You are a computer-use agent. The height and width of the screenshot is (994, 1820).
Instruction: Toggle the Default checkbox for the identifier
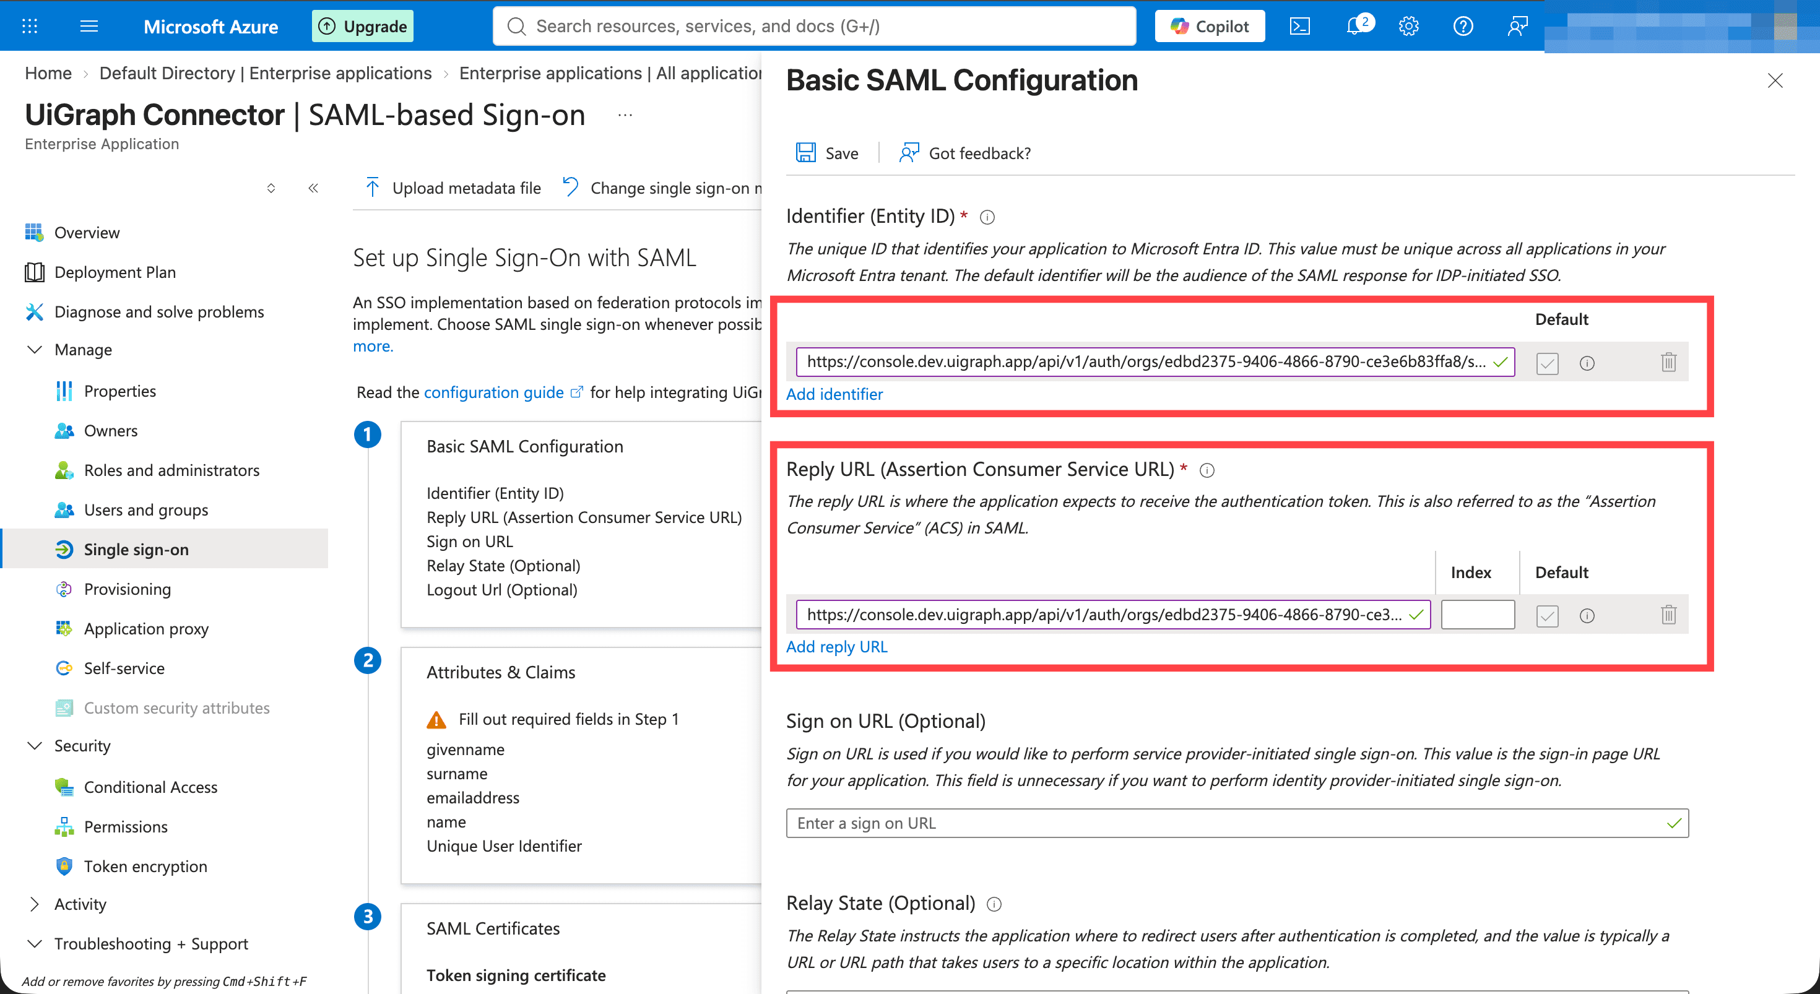(1546, 363)
